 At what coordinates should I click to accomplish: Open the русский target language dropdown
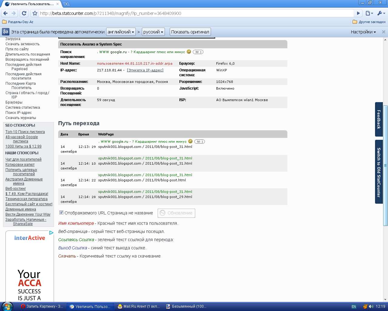[x=153, y=32]
